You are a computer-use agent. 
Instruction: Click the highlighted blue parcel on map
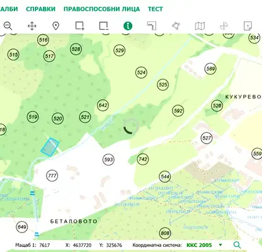pyautogui.click(x=50, y=147)
